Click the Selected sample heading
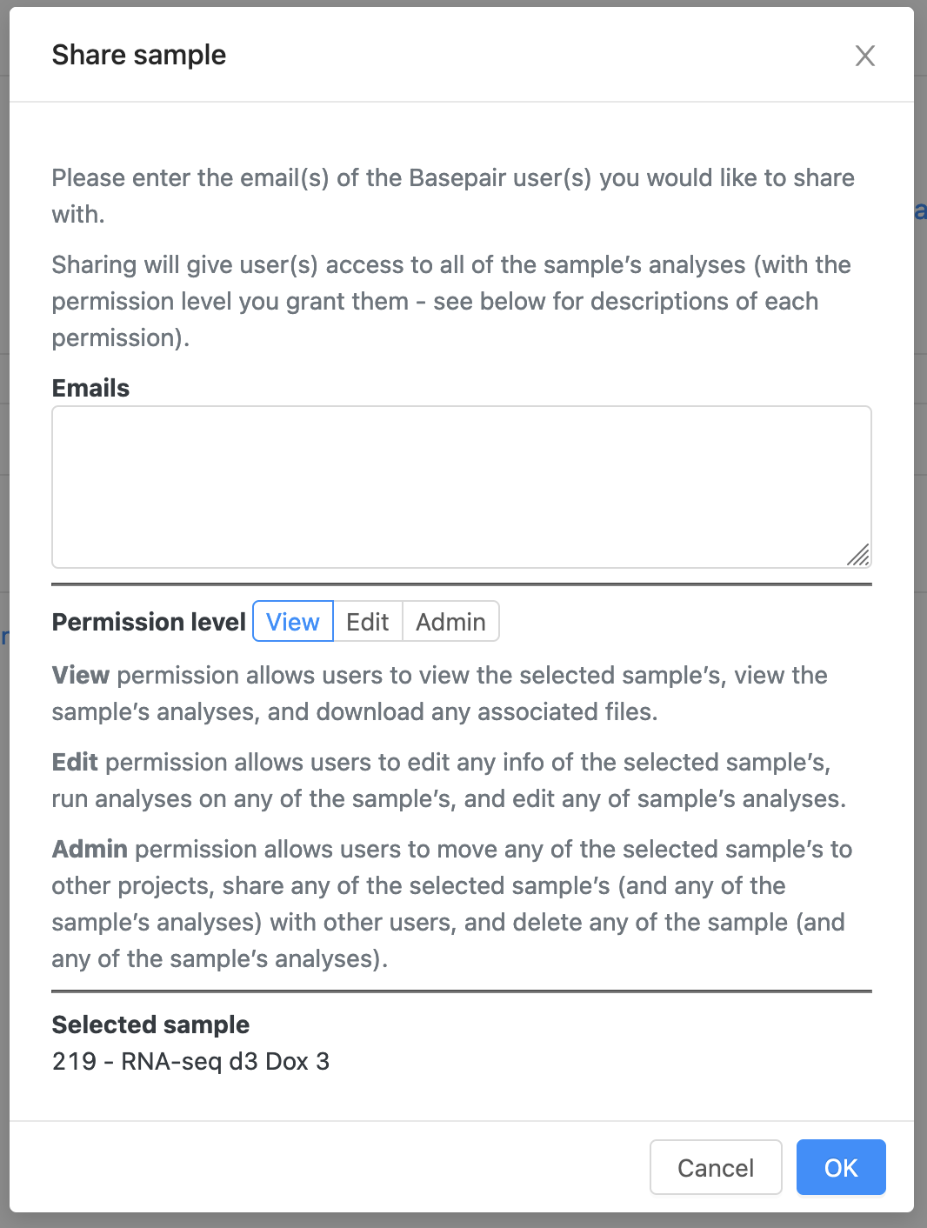The width and height of the screenshot is (927, 1228). [150, 1024]
